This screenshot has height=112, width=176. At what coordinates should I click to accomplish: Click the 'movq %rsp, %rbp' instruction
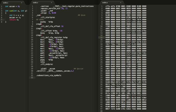50,33
